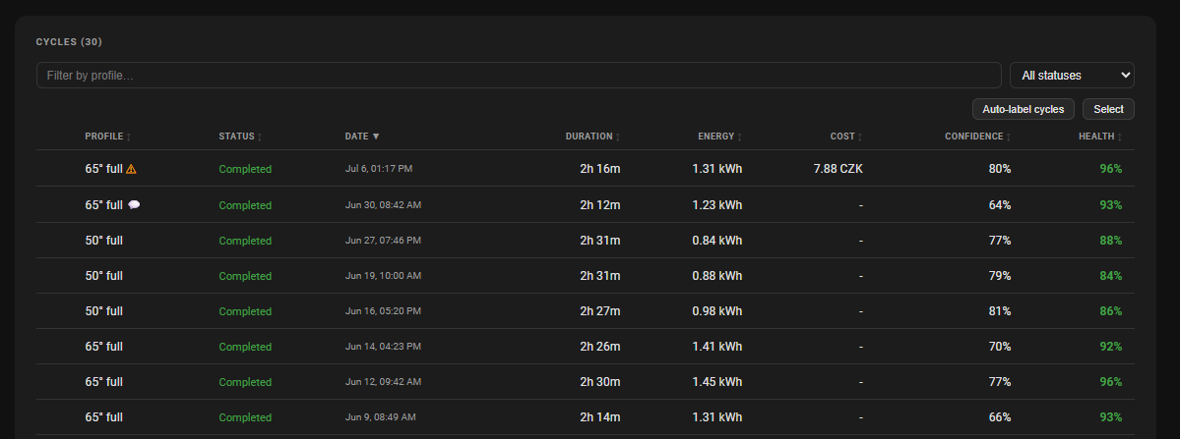1180x439 pixels.
Task: Select the Jun 16, 05:20 PM cycle row
Action: tap(586, 310)
